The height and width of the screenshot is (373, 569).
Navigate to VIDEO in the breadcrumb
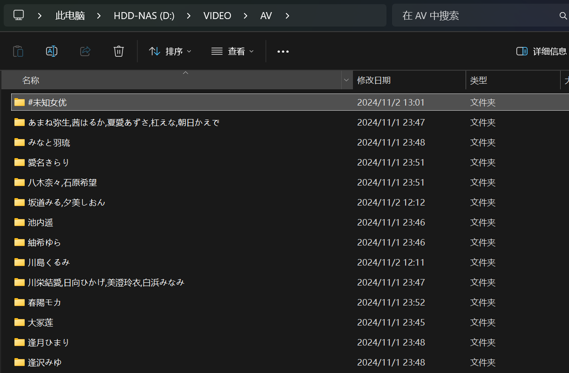click(217, 16)
